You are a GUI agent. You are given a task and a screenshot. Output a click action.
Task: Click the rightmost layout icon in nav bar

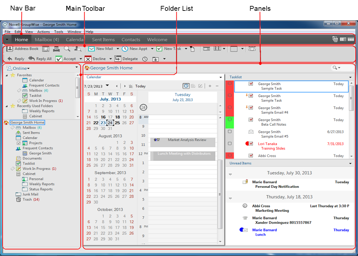click(351, 39)
